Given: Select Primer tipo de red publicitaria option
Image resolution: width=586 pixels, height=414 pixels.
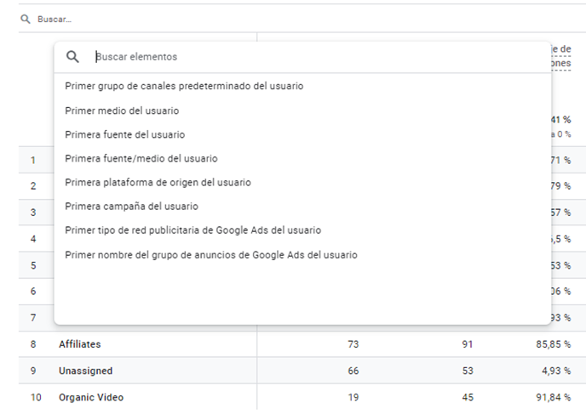Looking at the screenshot, I should (x=192, y=230).
